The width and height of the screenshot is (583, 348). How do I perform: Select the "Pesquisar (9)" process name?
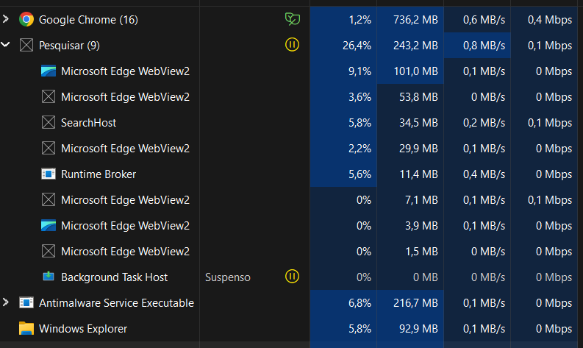click(x=69, y=46)
